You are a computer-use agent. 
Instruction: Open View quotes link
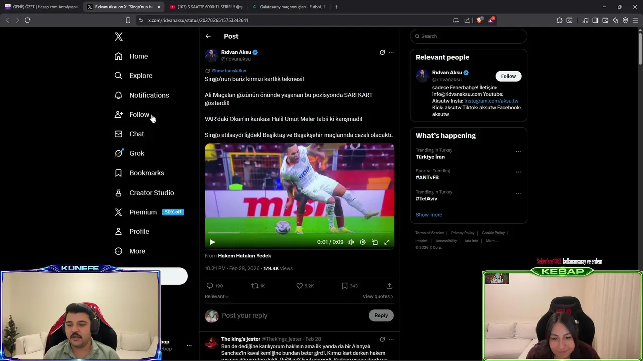coord(378,296)
